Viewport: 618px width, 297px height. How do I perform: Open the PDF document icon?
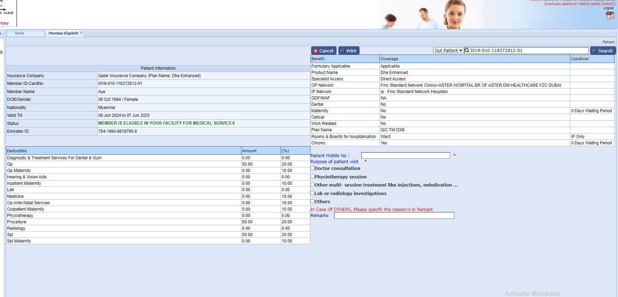610,15
